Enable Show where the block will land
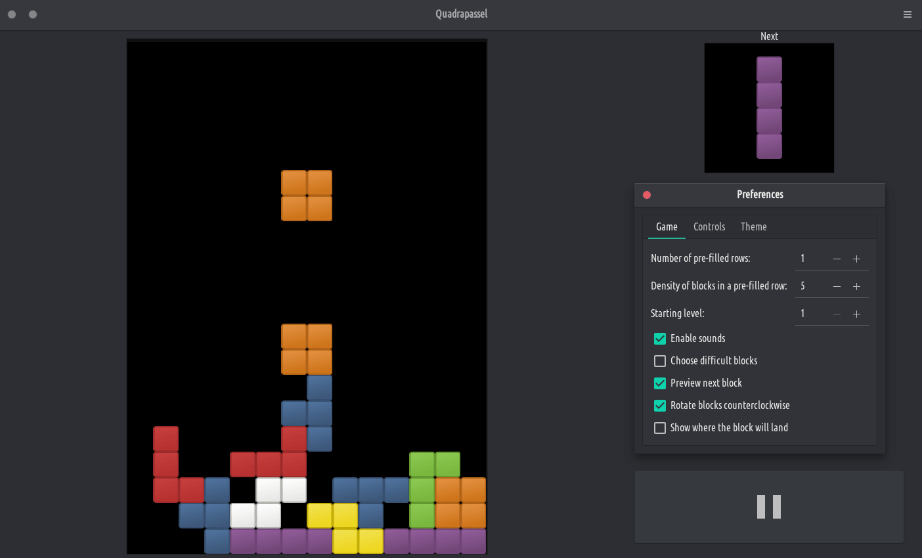The height and width of the screenshot is (558, 922). tap(660, 428)
